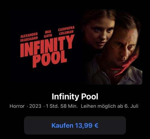Click the red POOL word on the poster
Screen dimensions: 150x139
tap(50, 59)
